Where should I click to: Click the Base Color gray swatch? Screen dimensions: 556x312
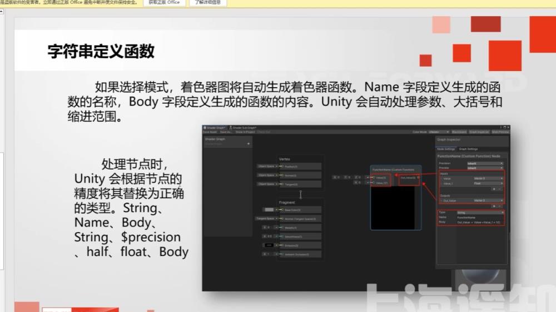269,210
